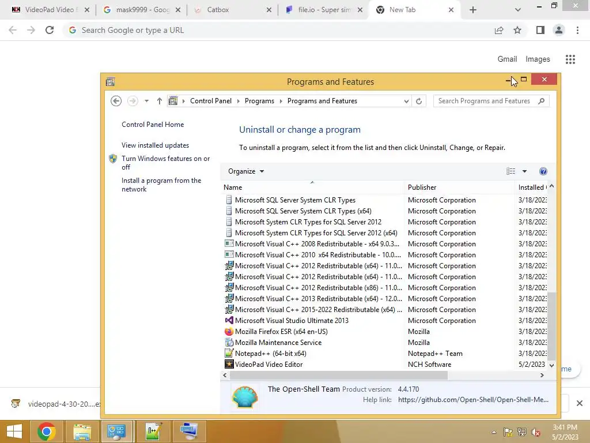Select Microsoft System CLR Types for SQL Server 2012
This screenshot has width=590, height=443.
(308, 222)
